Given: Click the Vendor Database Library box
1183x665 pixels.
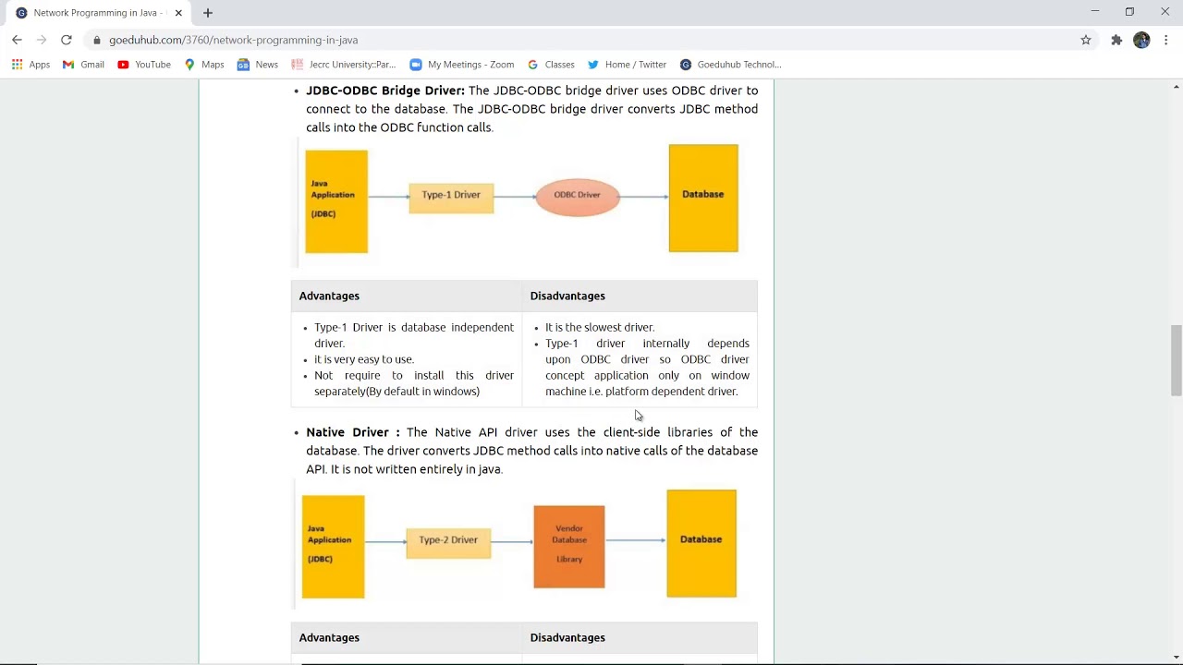Looking at the screenshot, I should click(569, 546).
